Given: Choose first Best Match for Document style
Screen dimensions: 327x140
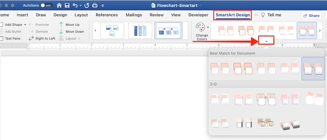Looking at the screenshot, I should tap(220, 68).
